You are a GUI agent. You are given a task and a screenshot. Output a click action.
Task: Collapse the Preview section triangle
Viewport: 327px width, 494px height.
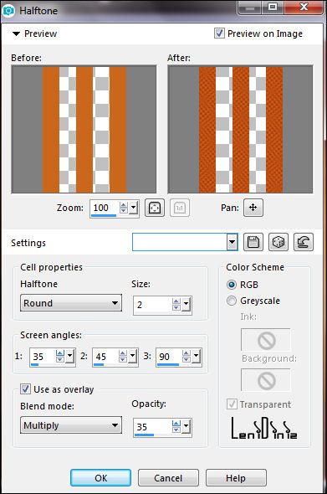click(x=16, y=33)
